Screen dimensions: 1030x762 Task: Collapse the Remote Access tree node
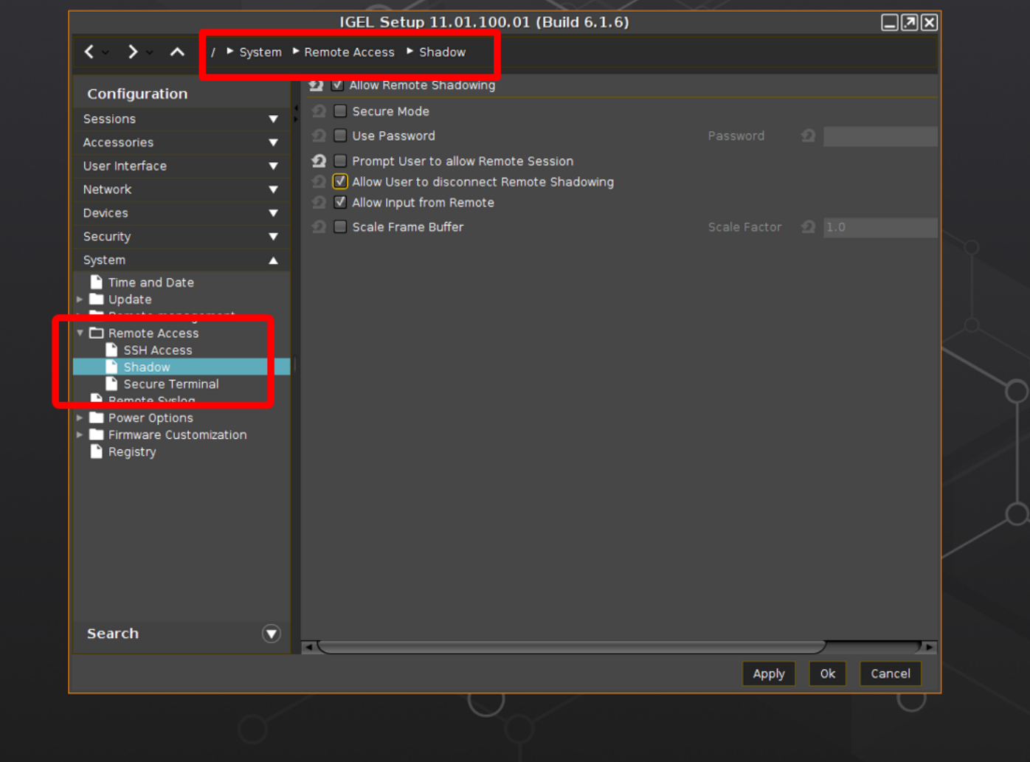[x=80, y=333]
